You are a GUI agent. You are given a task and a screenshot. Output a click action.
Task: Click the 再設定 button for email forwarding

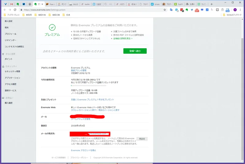142,139
